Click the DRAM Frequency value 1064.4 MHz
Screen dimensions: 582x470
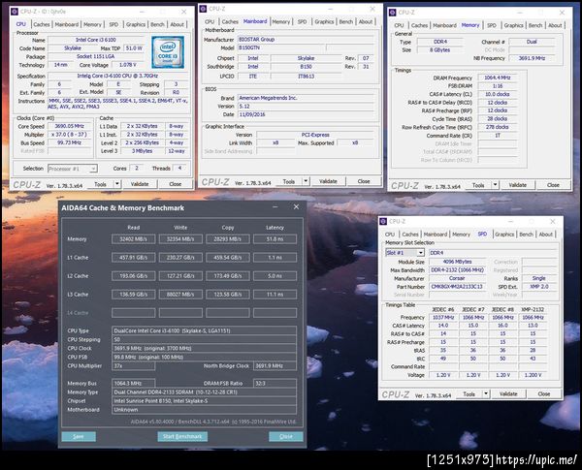pos(498,78)
